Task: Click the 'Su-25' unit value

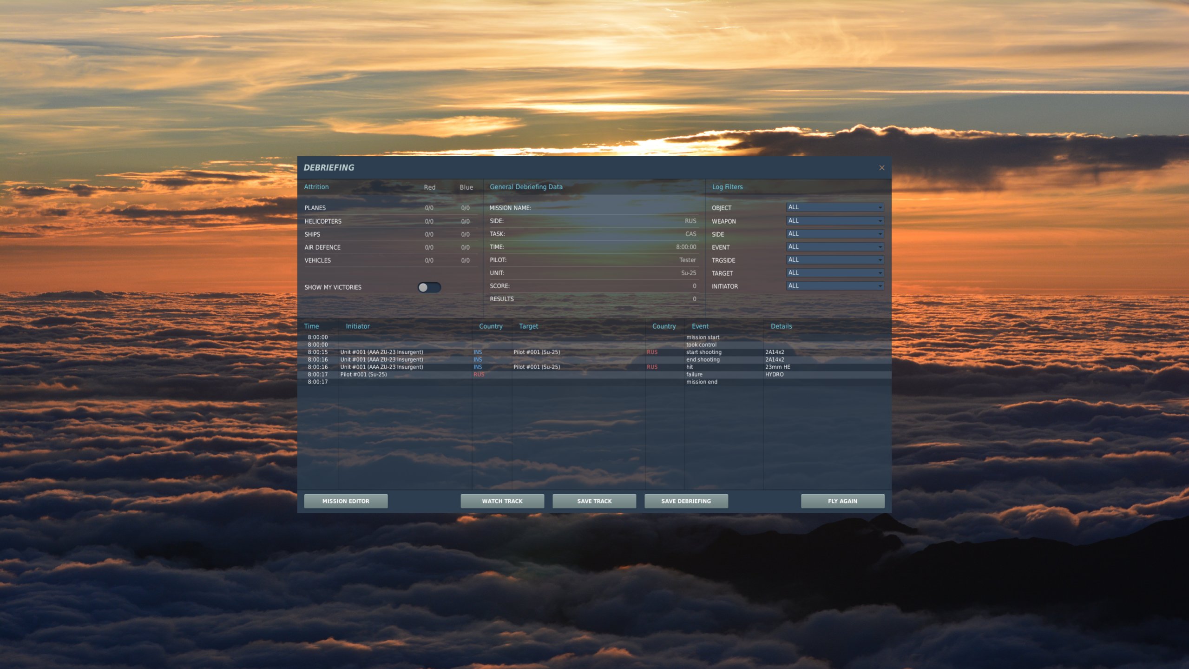Action: tap(689, 273)
